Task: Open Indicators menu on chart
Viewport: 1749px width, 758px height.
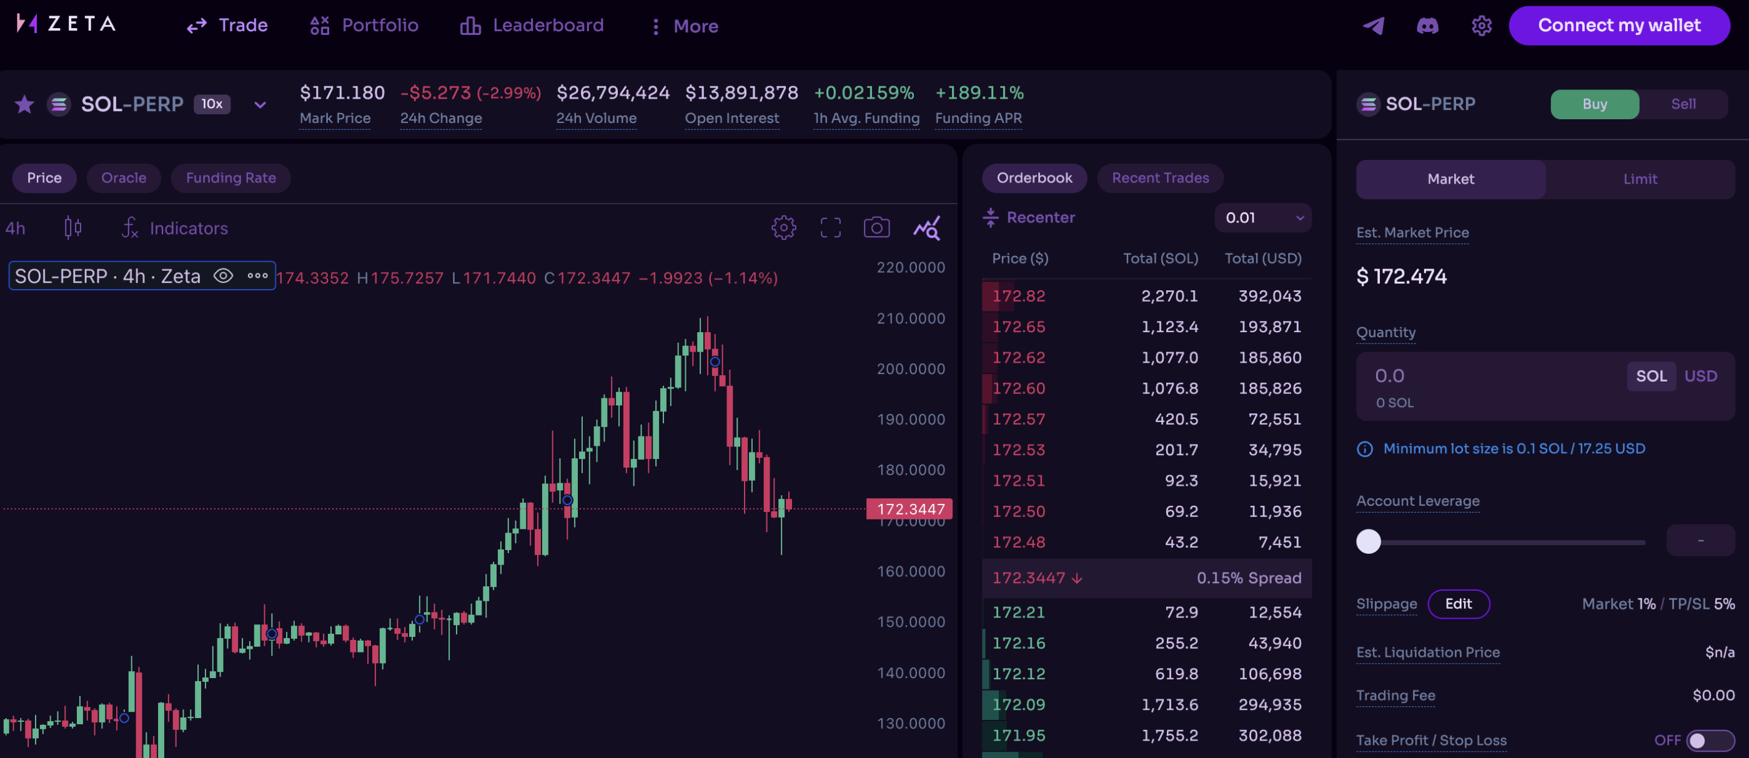Action: tap(175, 228)
